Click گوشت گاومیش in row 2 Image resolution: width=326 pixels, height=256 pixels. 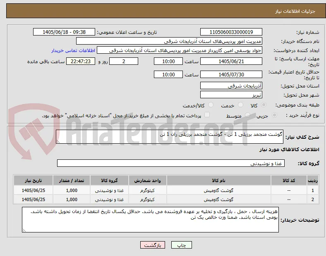[218, 199]
